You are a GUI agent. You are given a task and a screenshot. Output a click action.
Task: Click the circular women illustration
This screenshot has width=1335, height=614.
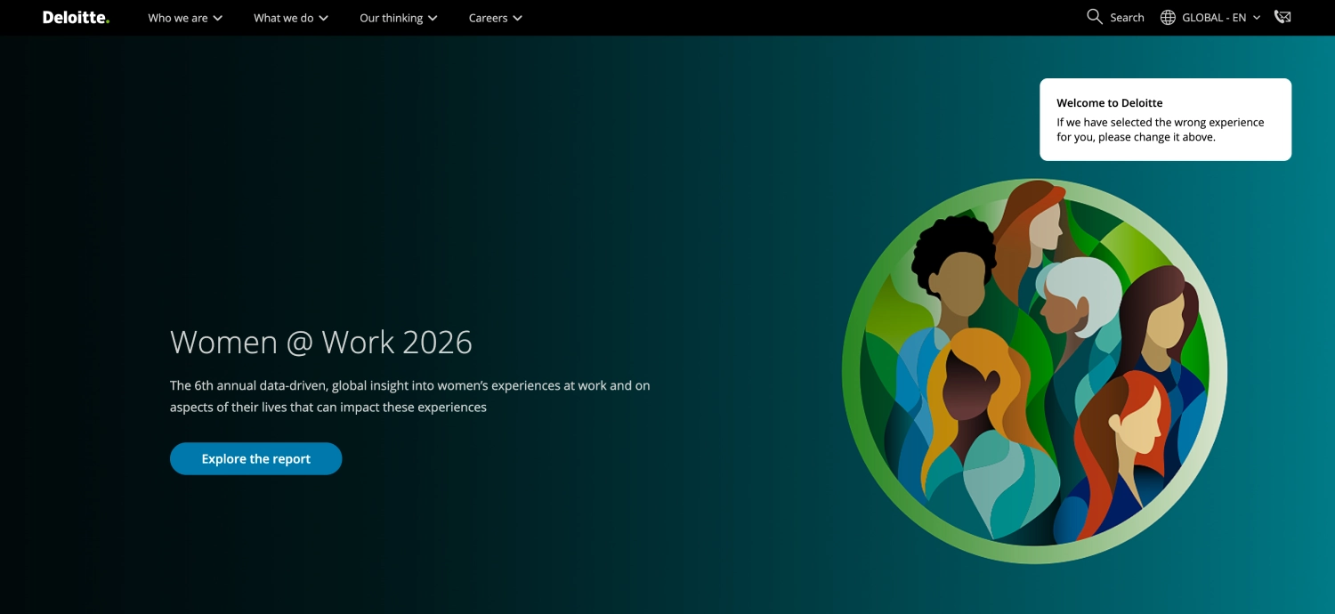click(1035, 371)
